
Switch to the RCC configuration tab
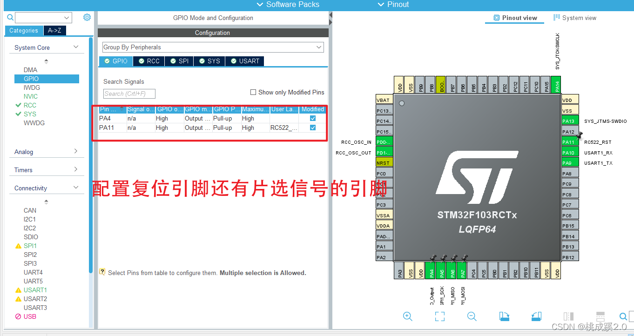(x=149, y=61)
